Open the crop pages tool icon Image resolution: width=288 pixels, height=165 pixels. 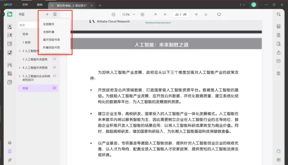point(10,74)
